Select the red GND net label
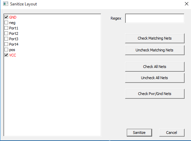 point(13,17)
